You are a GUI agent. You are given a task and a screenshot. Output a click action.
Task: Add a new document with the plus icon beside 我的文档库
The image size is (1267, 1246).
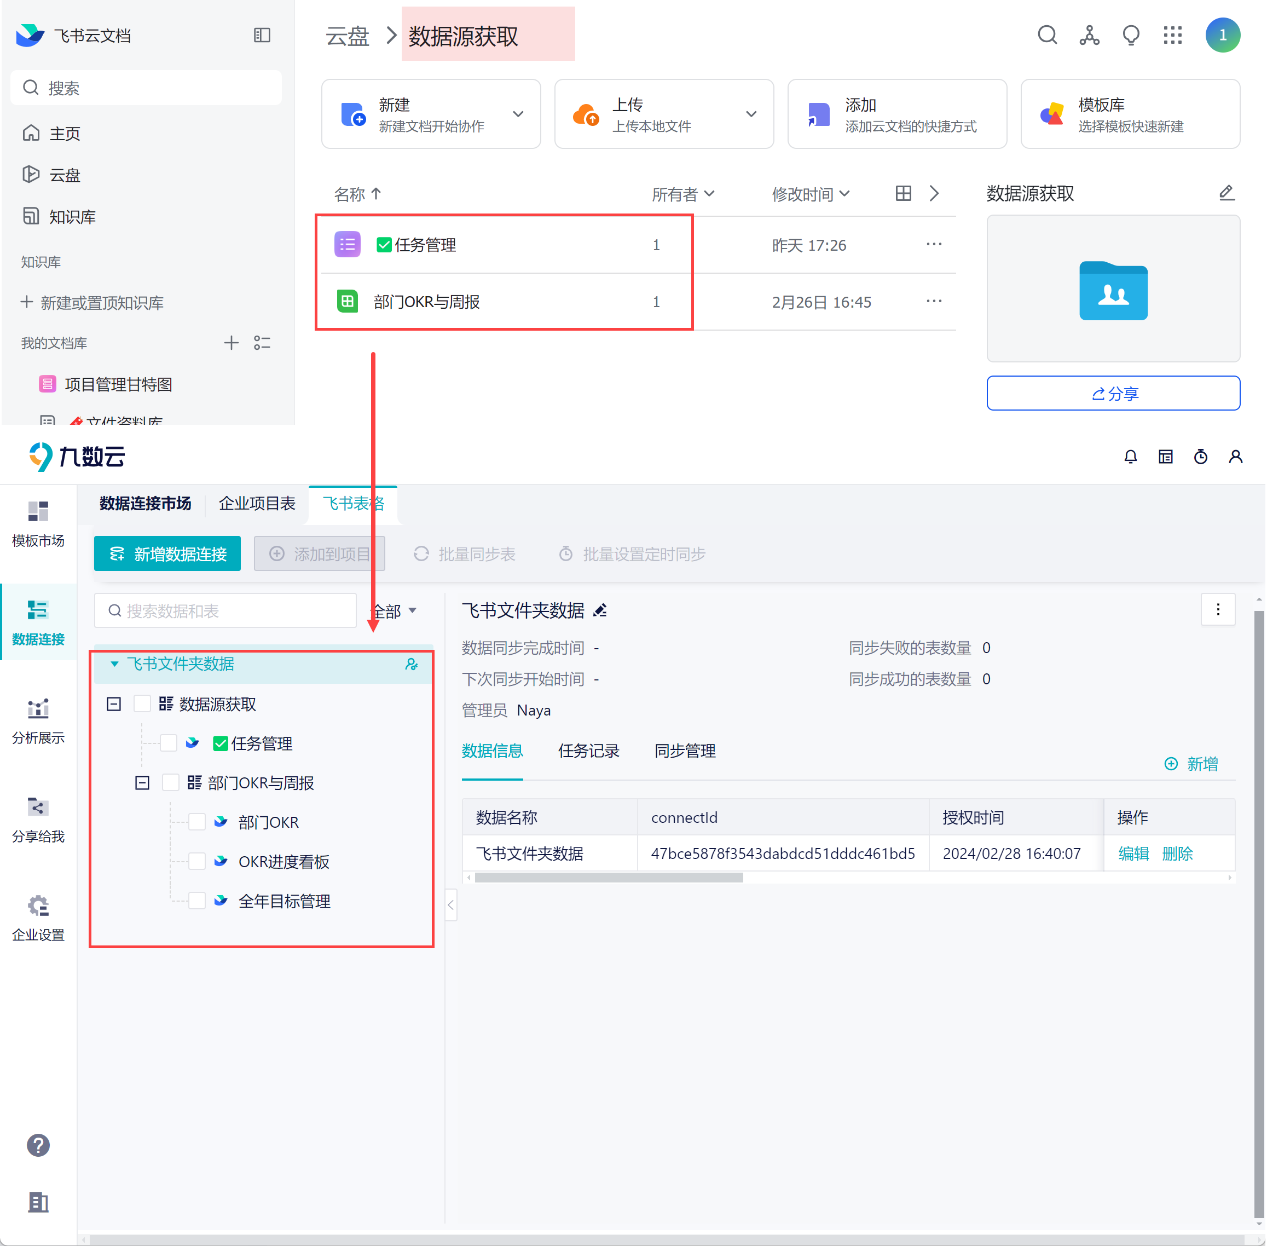(231, 343)
